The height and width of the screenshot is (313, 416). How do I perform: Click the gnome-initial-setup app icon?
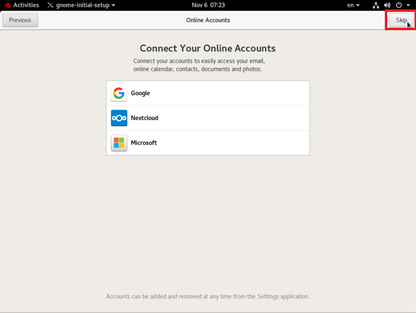[50, 5]
